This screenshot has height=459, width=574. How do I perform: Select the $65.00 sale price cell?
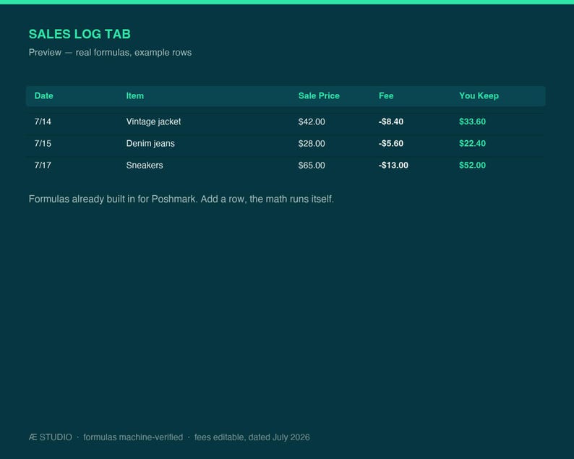click(x=312, y=166)
